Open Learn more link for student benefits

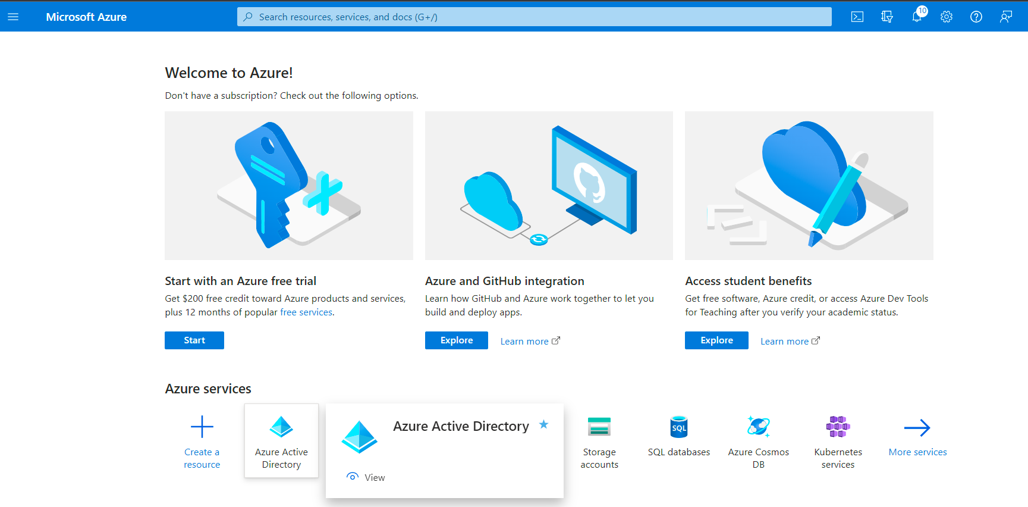pos(790,341)
